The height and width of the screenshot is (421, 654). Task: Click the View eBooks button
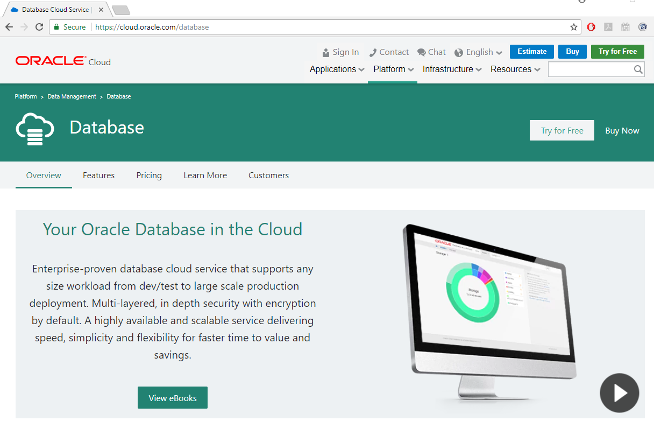tap(173, 398)
